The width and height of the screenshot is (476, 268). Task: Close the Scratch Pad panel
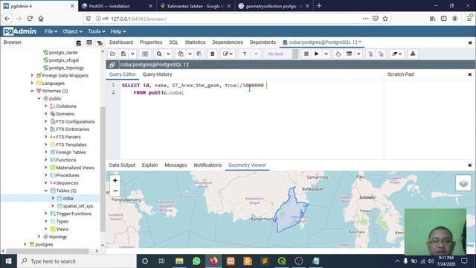(469, 74)
